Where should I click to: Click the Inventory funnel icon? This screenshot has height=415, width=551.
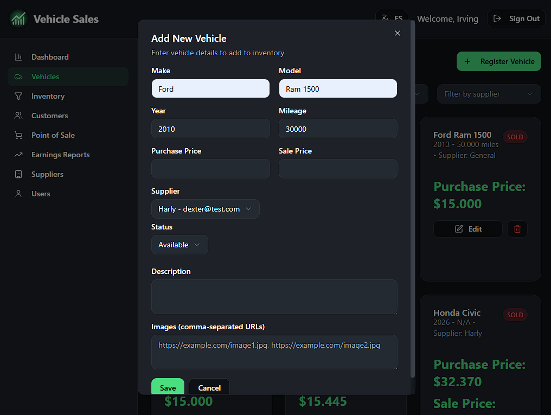pos(18,96)
